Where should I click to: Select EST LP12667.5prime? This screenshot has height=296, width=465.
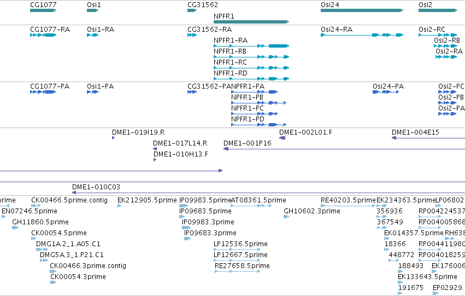(x=237, y=260)
